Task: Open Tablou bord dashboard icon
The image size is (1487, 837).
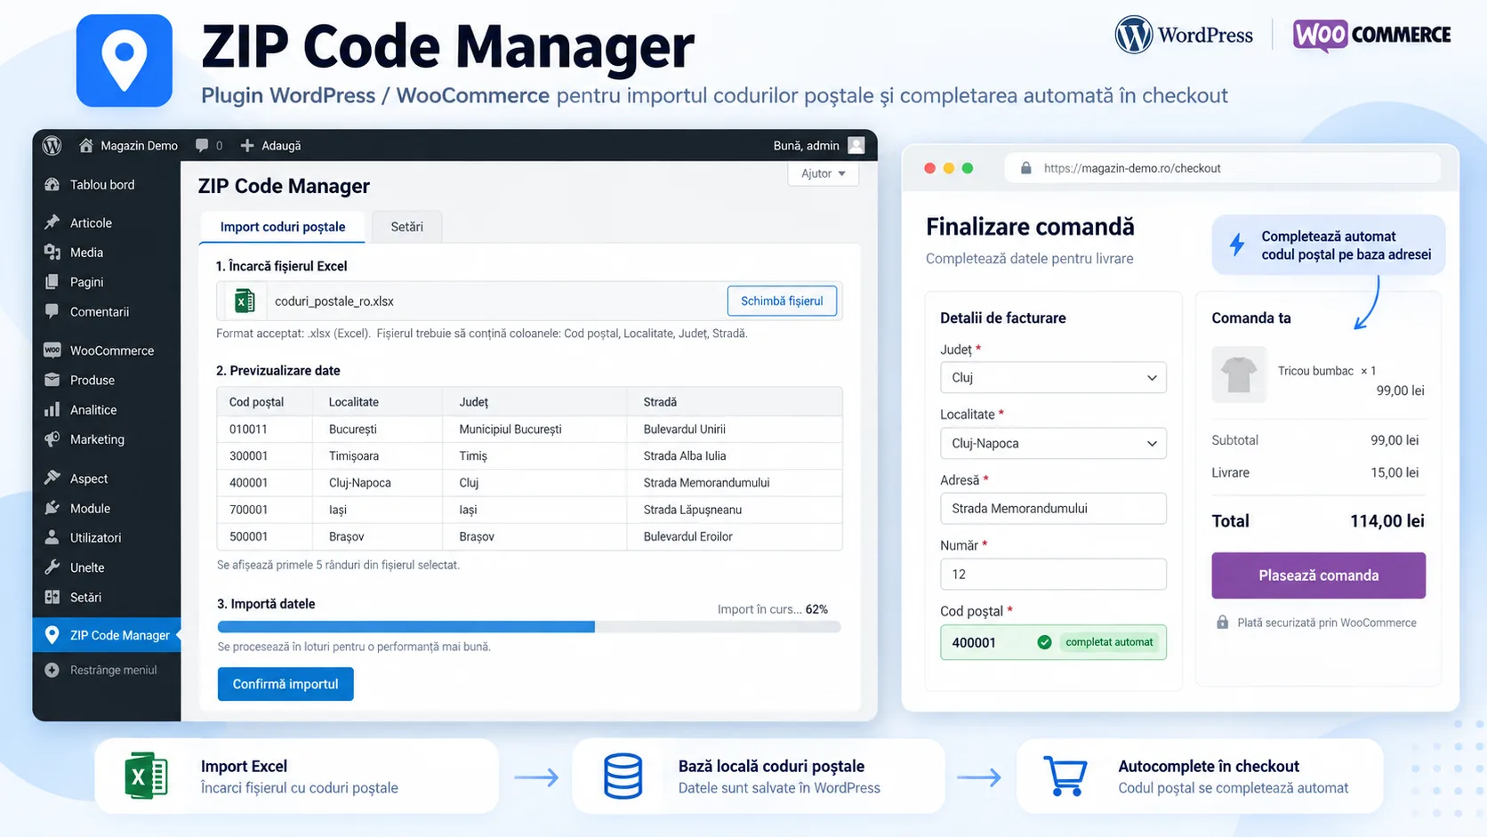Action: click(52, 184)
